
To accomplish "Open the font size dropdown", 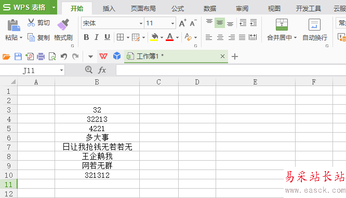I will point(172,23).
